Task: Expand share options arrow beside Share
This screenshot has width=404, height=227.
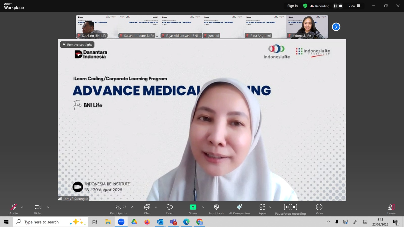Action: point(203,207)
